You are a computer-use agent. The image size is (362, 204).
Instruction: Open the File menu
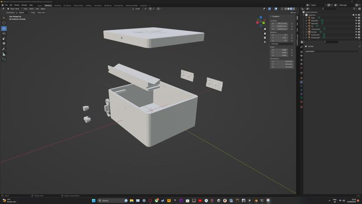(6, 5)
